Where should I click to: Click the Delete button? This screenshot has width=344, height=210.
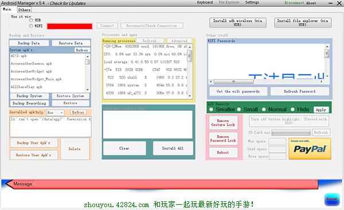[x=75, y=149]
